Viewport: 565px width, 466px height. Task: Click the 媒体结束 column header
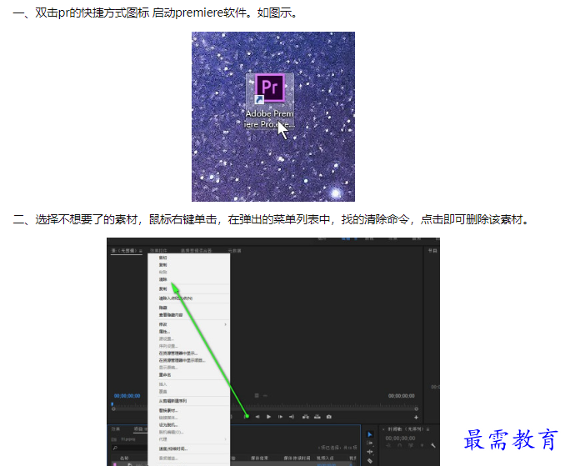click(x=259, y=458)
